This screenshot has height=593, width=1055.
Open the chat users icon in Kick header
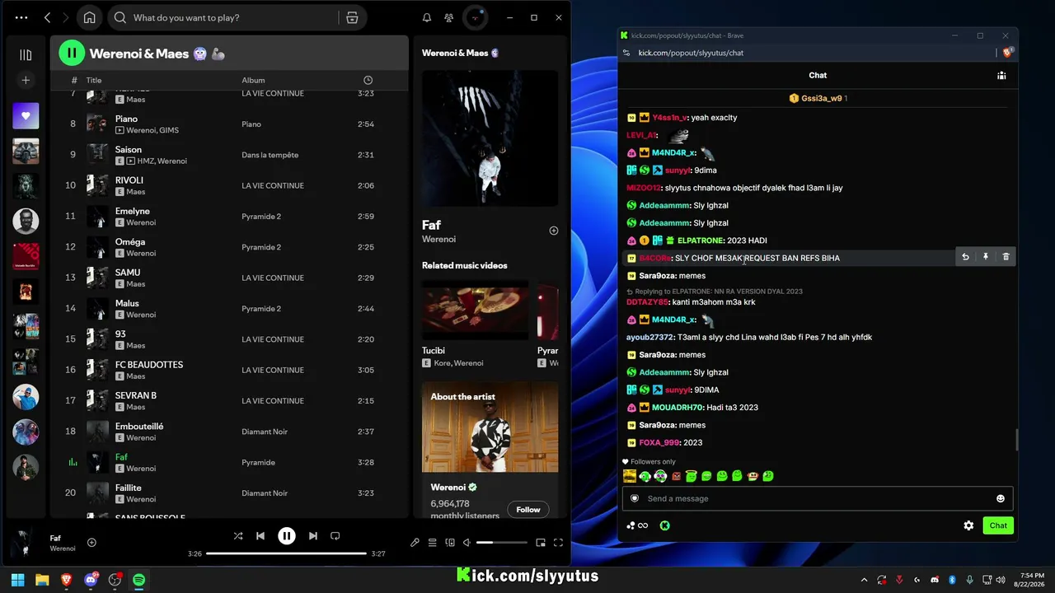coord(1001,76)
